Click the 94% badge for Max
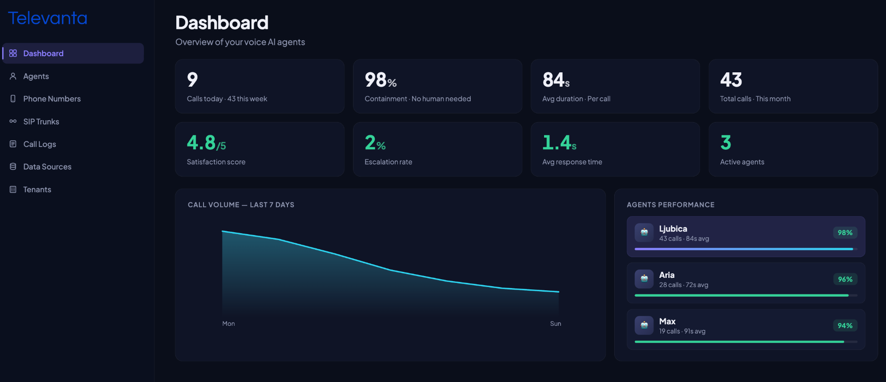The height and width of the screenshot is (382, 886). point(845,326)
